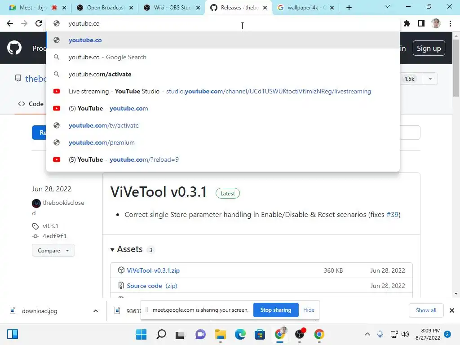460x345 pixels.
Task: Click the GitHub Octocat logo
Action: coord(14,48)
